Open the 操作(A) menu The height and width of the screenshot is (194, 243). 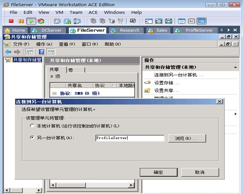pyautogui.click(x=44, y=44)
